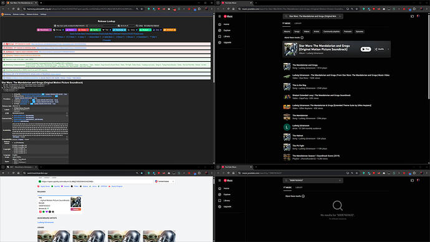Viewport: 430px width, 242px height.
Task: Open 'This Is the Way' song result
Action: point(299,85)
